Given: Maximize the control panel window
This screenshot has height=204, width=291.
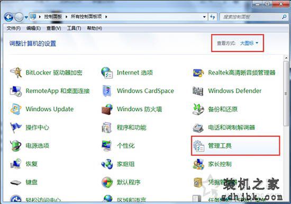Looking at the screenshot, I should coord(267,4).
